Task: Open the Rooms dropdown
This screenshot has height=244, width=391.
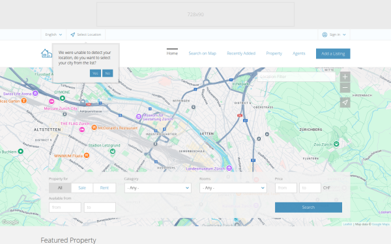Action: click(233, 188)
